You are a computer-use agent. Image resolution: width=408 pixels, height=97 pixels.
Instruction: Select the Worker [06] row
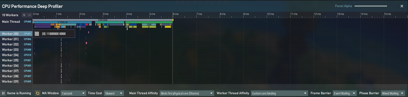16,65
